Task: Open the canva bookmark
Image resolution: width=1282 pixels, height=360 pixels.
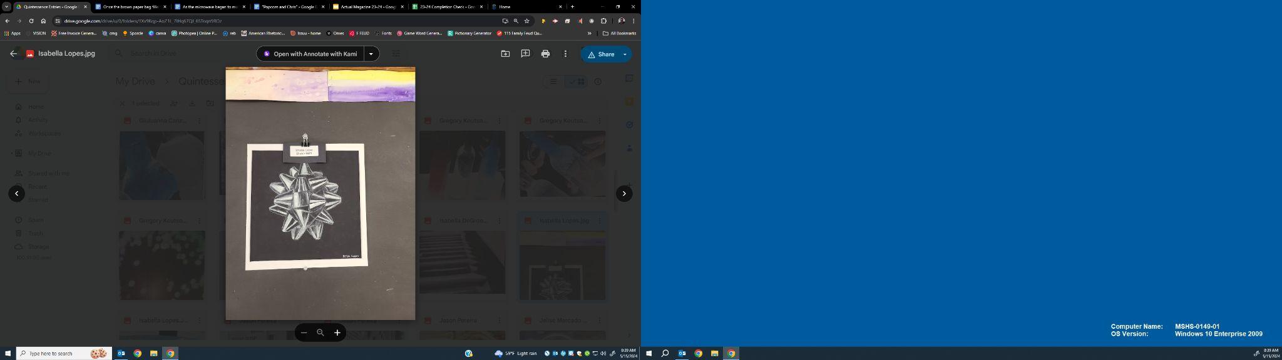Action: 158,33
